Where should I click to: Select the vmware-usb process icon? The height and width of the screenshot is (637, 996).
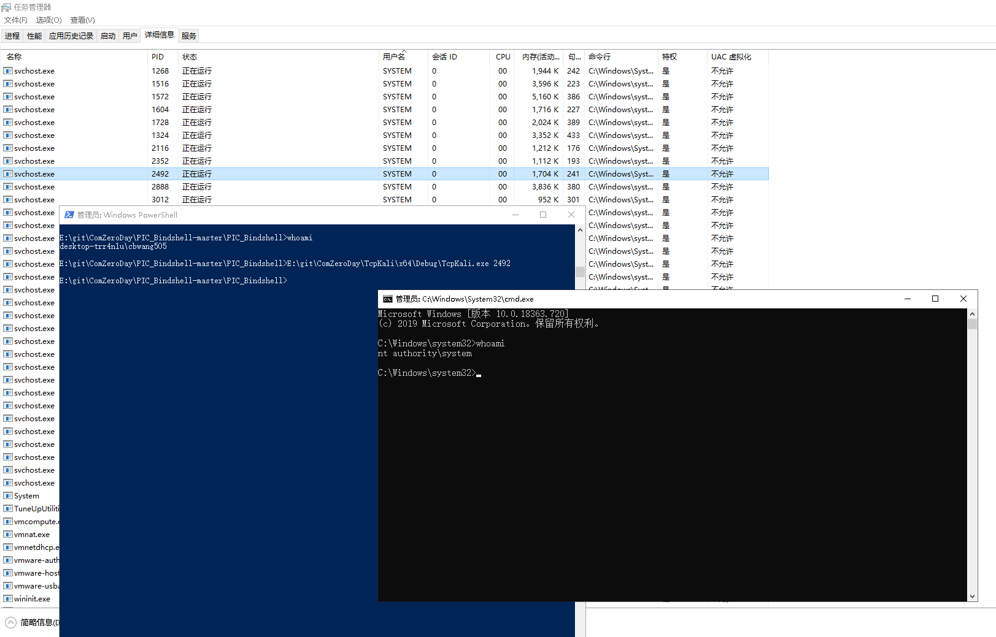(x=8, y=586)
